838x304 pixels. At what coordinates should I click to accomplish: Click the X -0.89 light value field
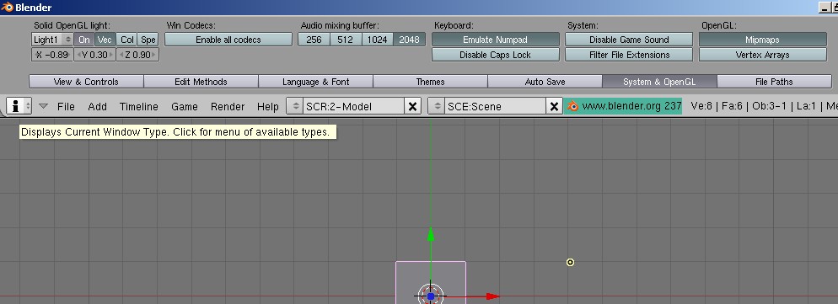point(52,55)
